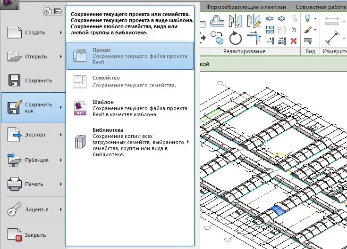
Task: Click the Редактирование panel title
Action: 244,51
